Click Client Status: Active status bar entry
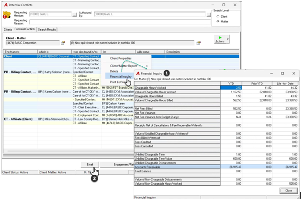The width and height of the screenshot is (303, 203). tap(20, 172)
